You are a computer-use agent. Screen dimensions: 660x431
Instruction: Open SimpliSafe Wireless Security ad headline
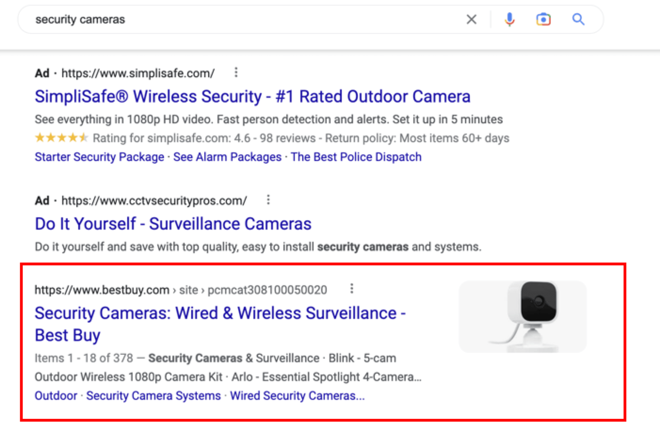tap(252, 96)
